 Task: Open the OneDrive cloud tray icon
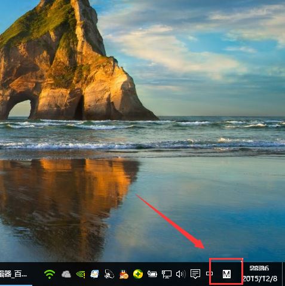click(66, 274)
